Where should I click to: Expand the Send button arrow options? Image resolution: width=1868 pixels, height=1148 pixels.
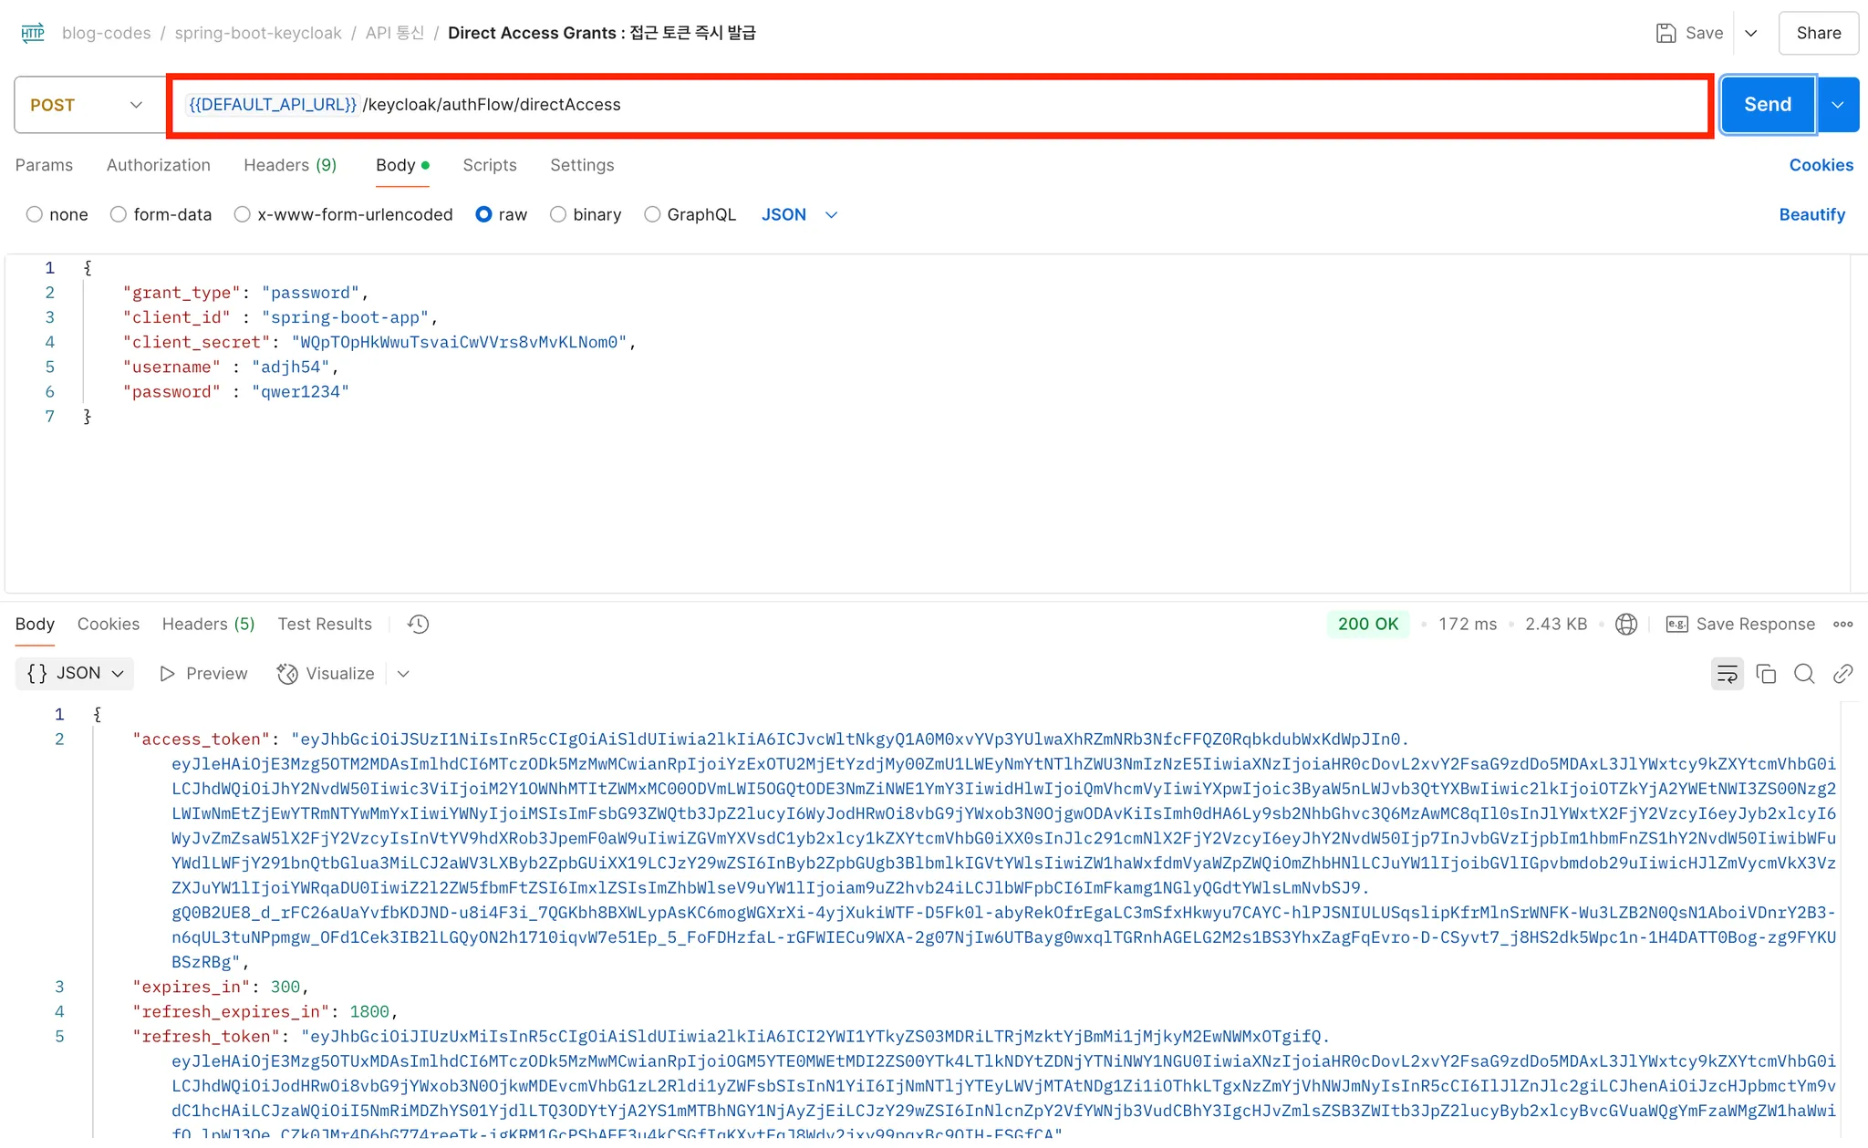(x=1838, y=105)
